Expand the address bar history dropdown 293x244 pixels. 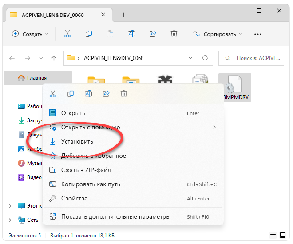(190, 58)
